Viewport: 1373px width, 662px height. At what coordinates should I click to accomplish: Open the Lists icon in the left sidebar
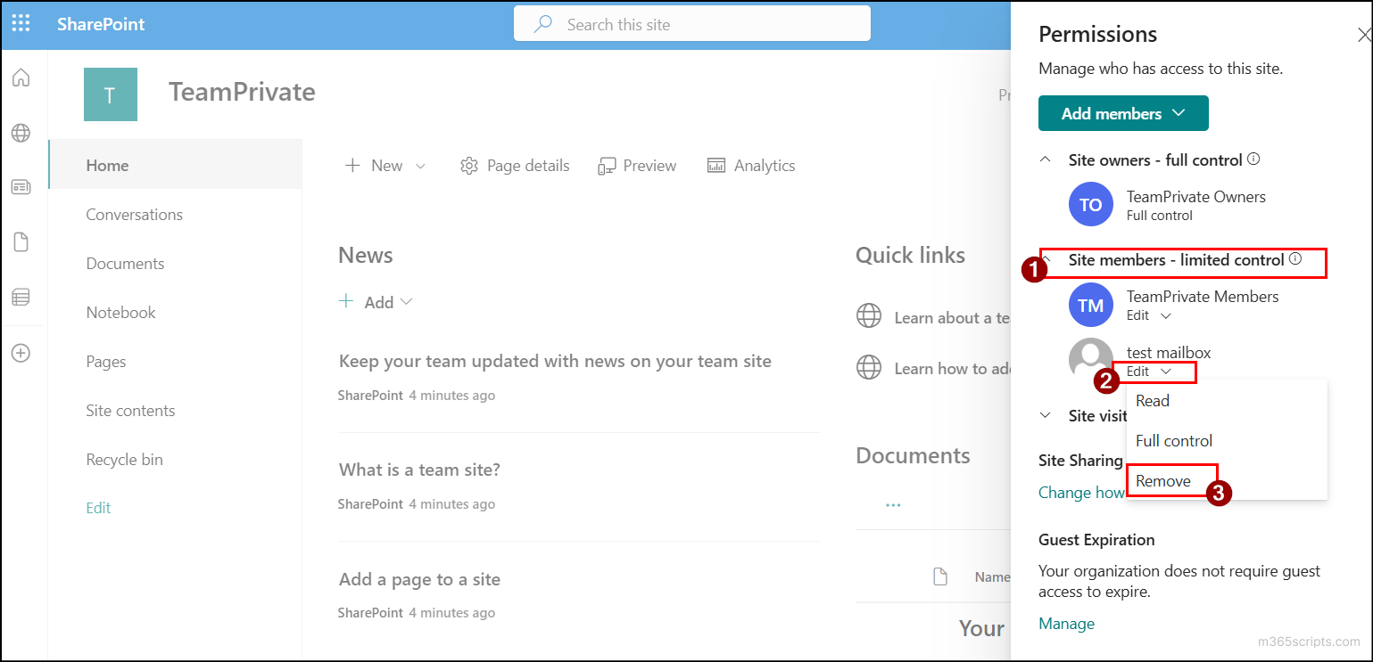[x=23, y=296]
